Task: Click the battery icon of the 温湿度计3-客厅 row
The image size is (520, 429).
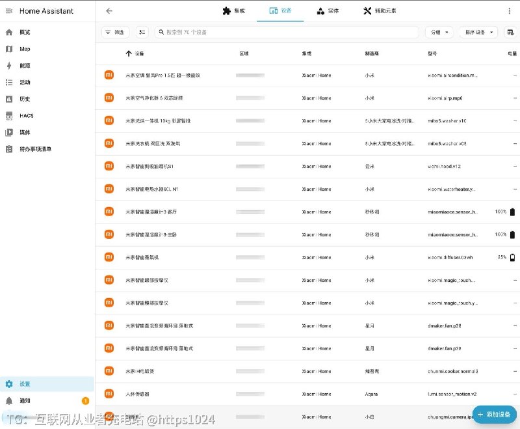Action: pos(512,212)
